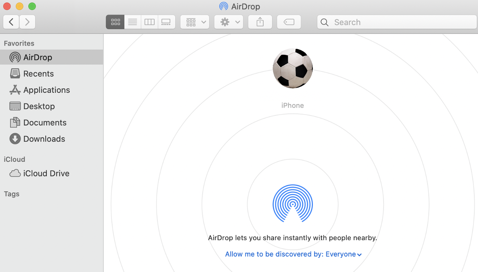Close the window with the red button
Viewport: 478px width, 272px height.
7,6
